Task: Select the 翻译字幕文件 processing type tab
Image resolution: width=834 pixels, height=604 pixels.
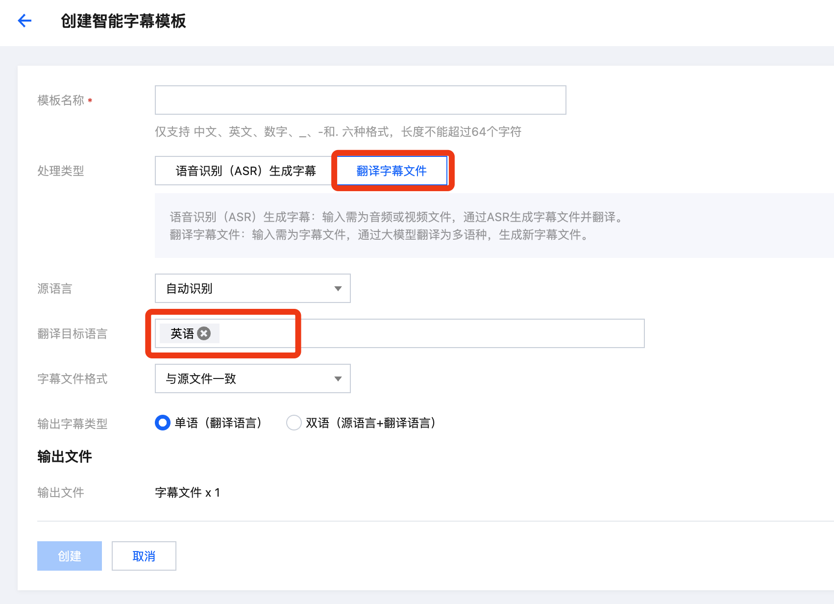Action: (392, 171)
